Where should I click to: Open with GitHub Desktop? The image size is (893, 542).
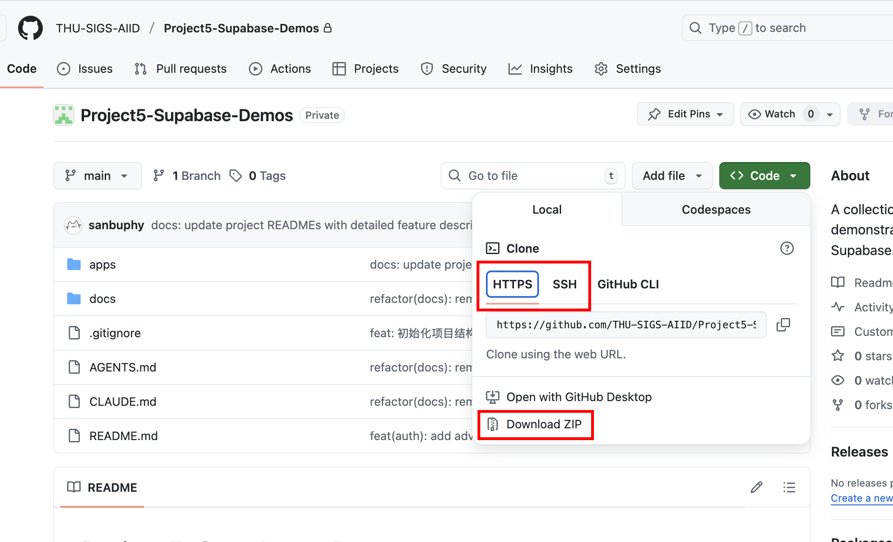(578, 397)
